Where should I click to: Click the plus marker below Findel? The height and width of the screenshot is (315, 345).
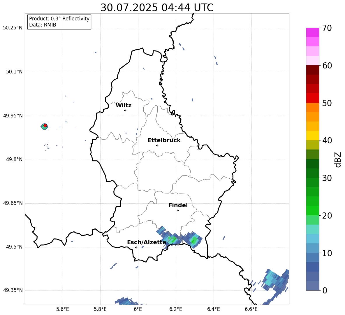(x=178, y=210)
